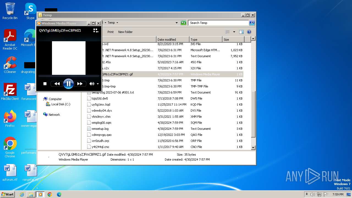Open Explorer Help icon
Image resolution: width=352 pixels, height=198 pixels.
coord(249,32)
